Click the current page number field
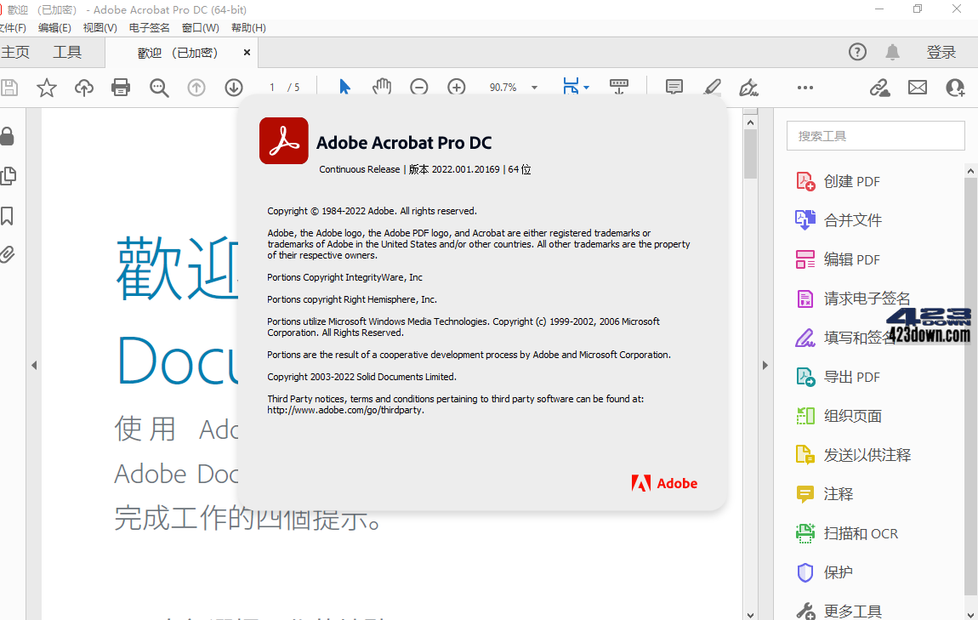 point(272,88)
